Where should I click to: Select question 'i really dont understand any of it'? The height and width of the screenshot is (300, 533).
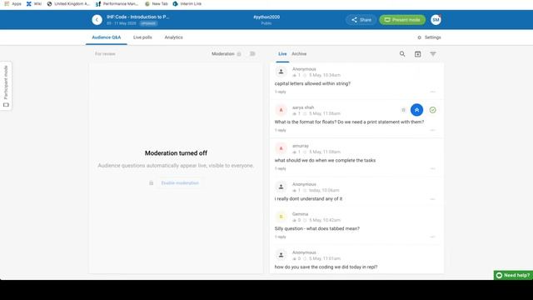(308, 198)
